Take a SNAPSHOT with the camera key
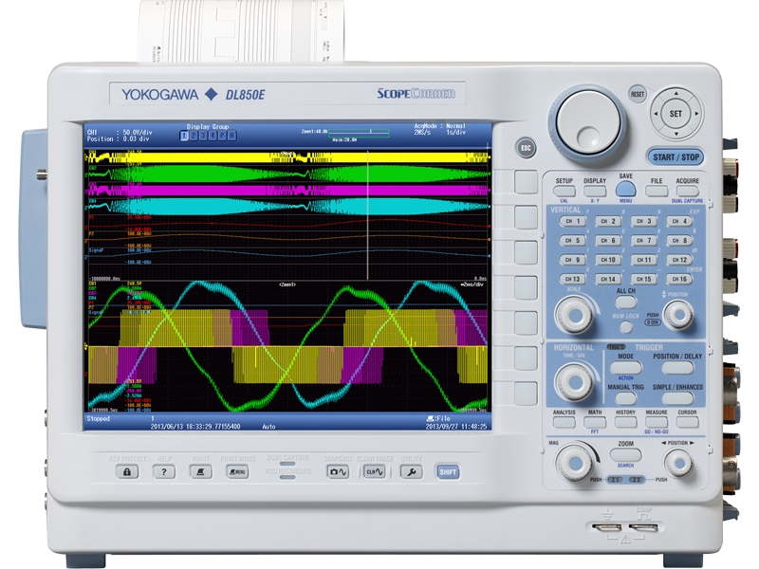Viewport: 759px width, 569px height. coord(338,471)
